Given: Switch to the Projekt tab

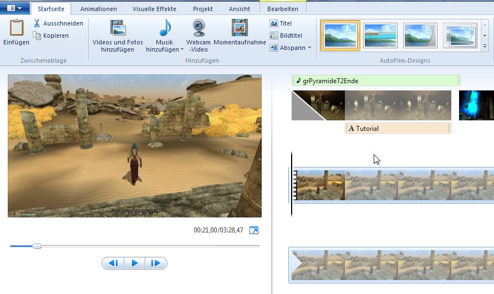Looking at the screenshot, I should click(x=202, y=9).
